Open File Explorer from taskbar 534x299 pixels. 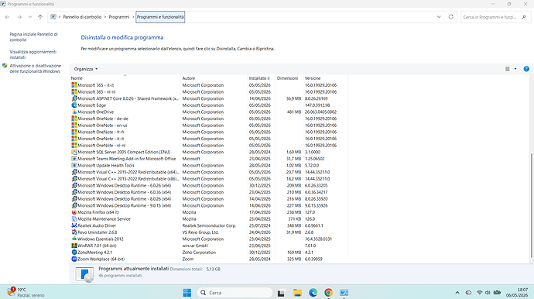tap(297, 293)
